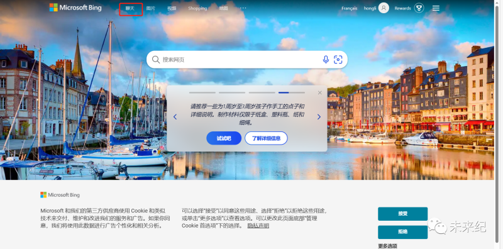Close the chat suggestion card
The height and width of the screenshot is (249, 503).
pyautogui.click(x=319, y=92)
